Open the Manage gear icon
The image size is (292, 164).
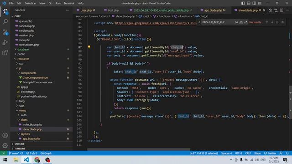[x=5, y=145]
